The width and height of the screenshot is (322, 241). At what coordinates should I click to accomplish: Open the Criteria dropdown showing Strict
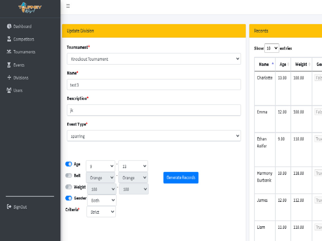(x=101, y=212)
